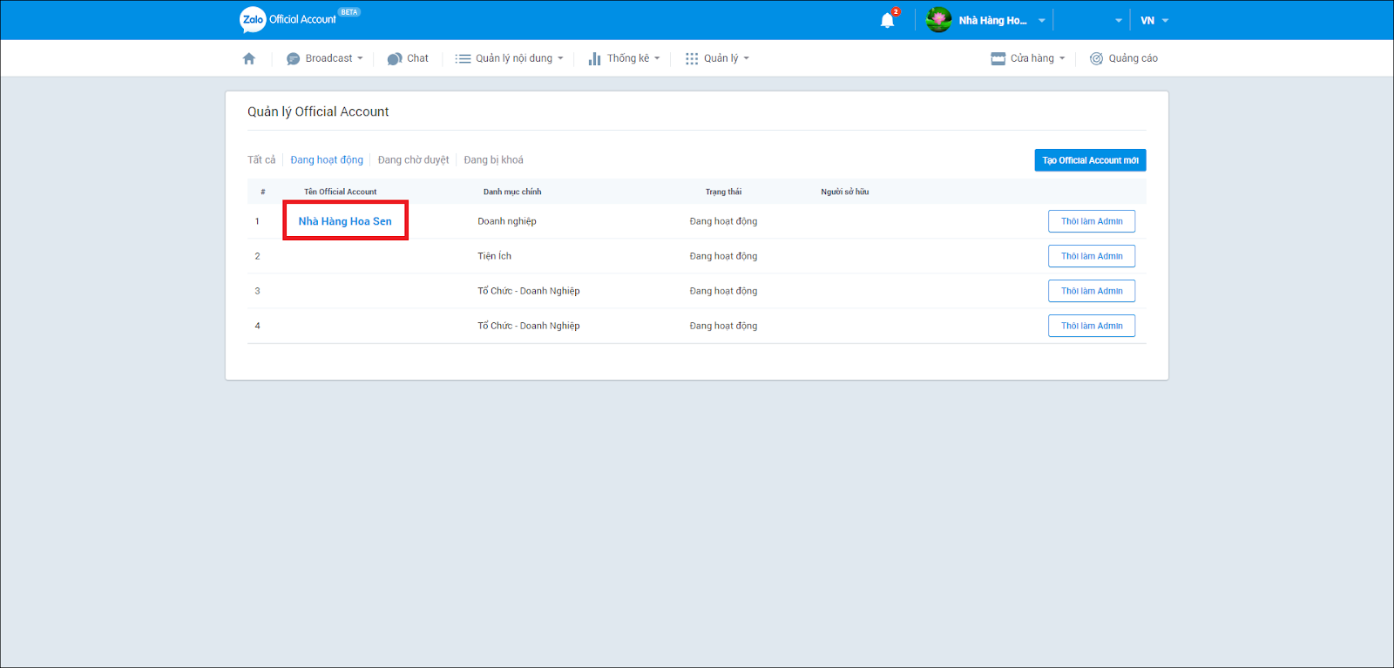Click the Nhà Hàng Hoa Sen avatar

pos(938,20)
